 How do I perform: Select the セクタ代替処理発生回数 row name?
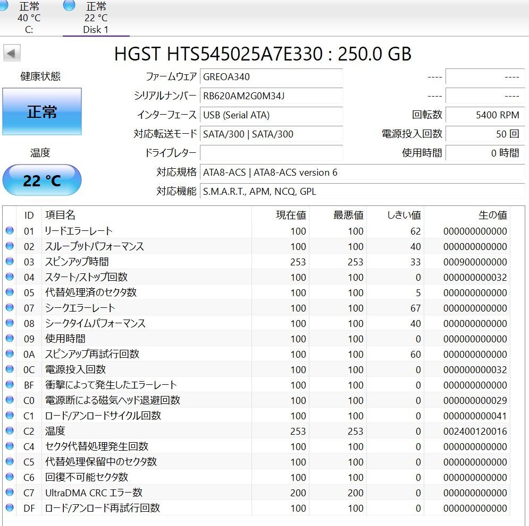(97, 446)
